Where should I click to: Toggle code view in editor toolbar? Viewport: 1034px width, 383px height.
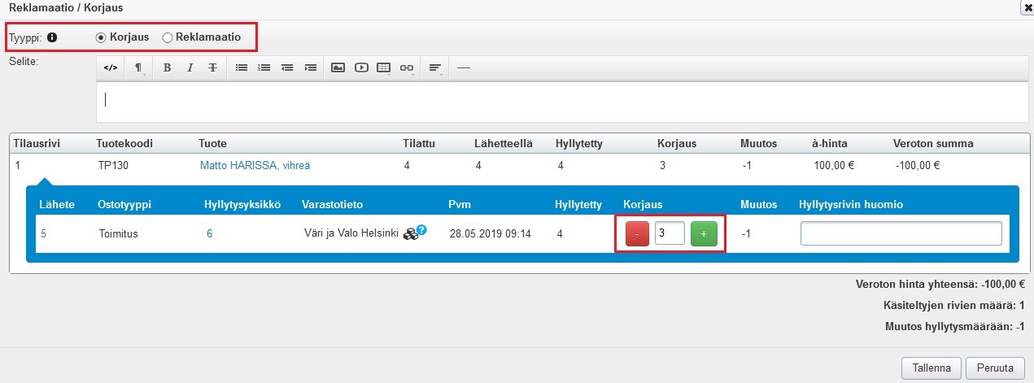pyautogui.click(x=111, y=67)
